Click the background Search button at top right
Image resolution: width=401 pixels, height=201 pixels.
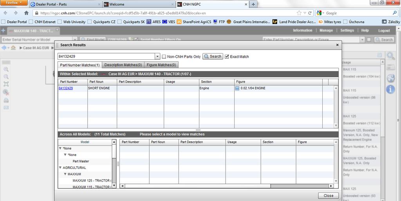384,39
